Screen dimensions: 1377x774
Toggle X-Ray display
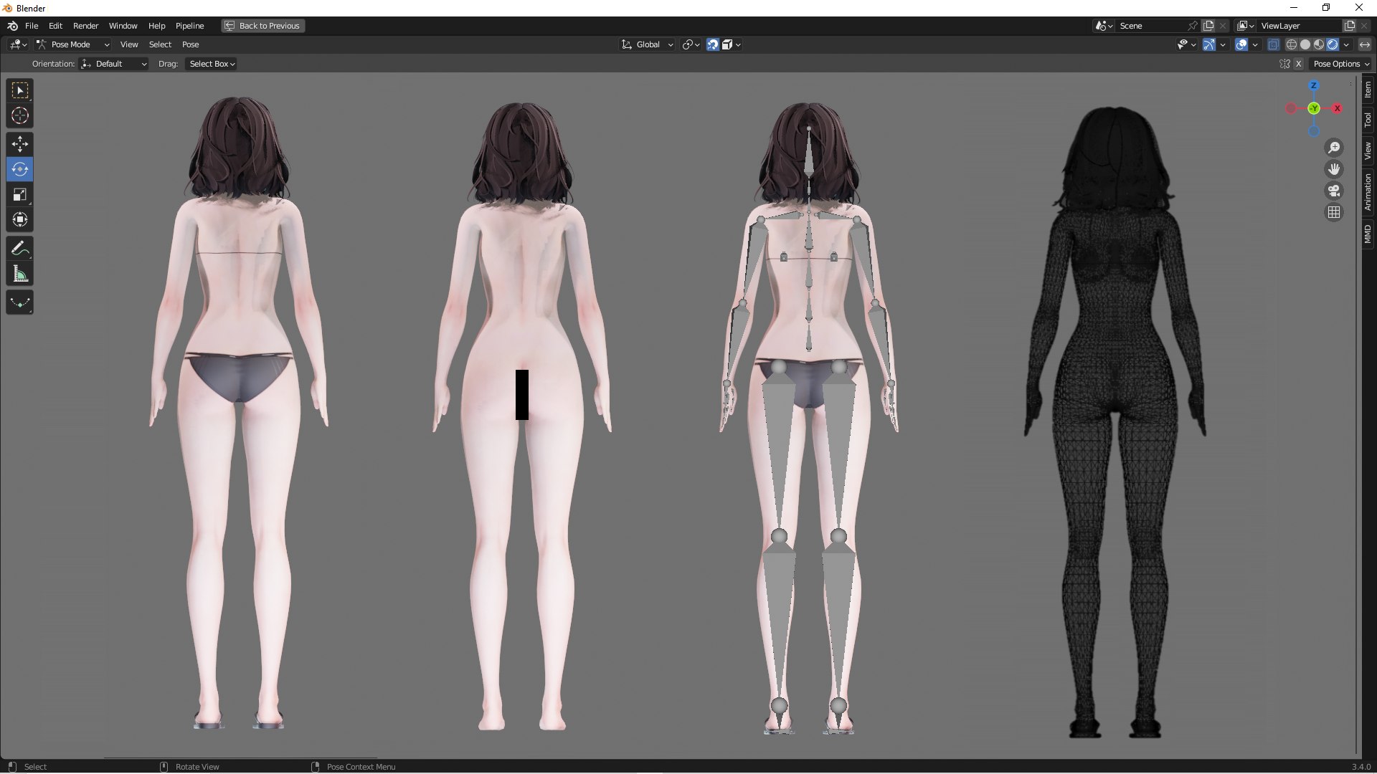coord(1273,44)
